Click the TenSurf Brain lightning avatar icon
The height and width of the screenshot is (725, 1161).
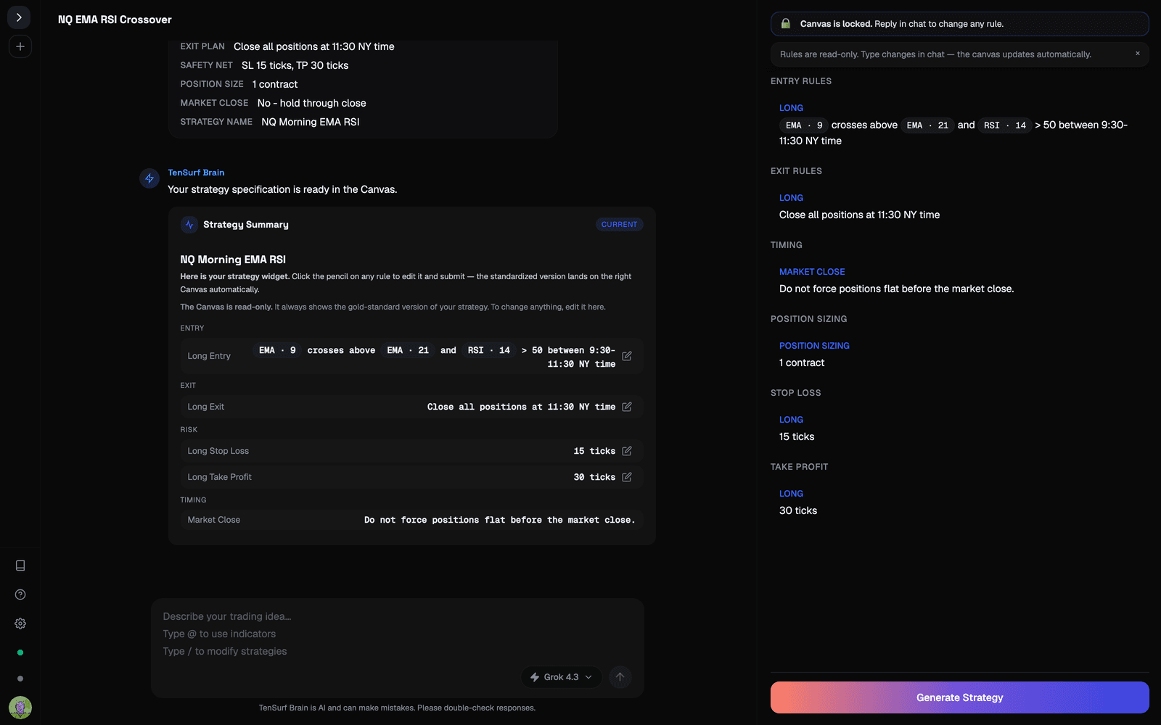click(149, 178)
